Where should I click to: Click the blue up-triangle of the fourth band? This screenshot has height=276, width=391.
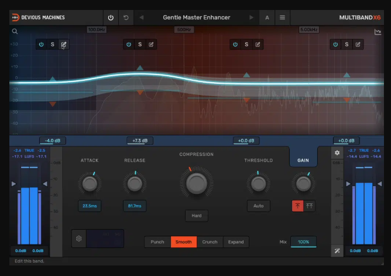coord(347,75)
